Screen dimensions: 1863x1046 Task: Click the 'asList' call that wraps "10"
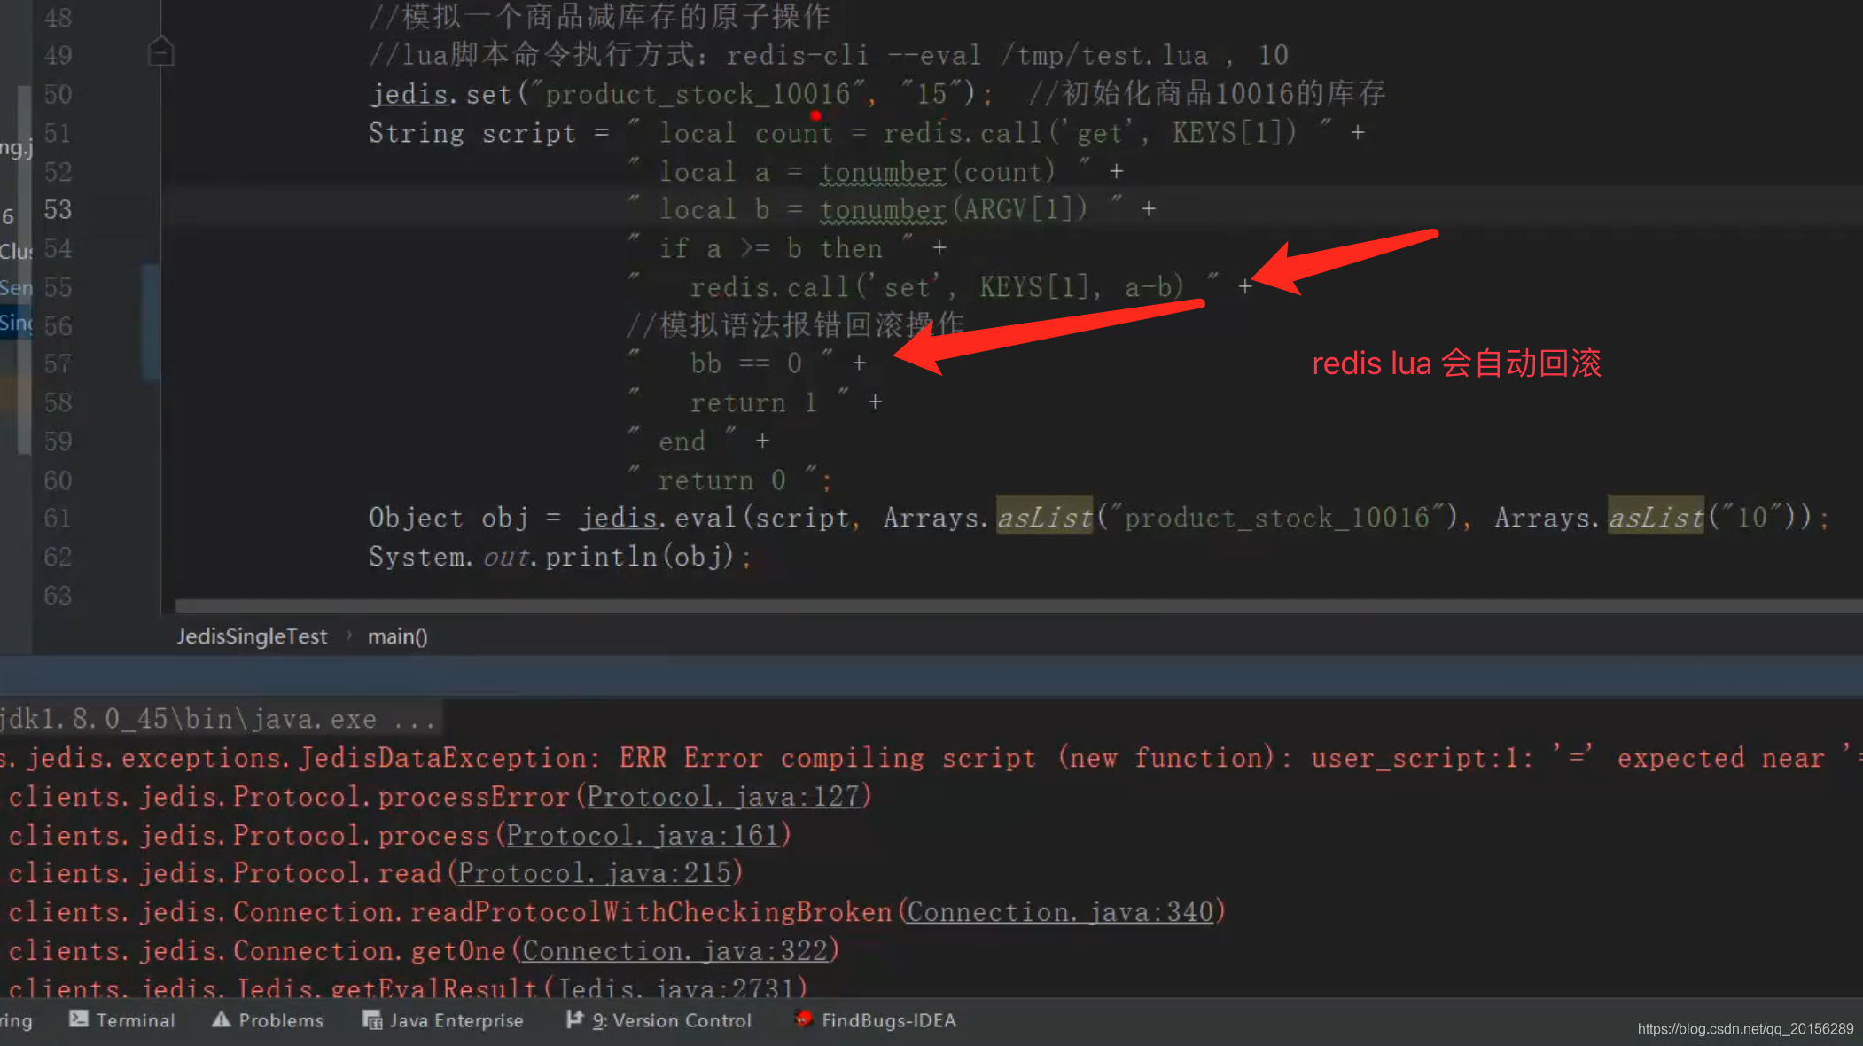tap(1656, 517)
